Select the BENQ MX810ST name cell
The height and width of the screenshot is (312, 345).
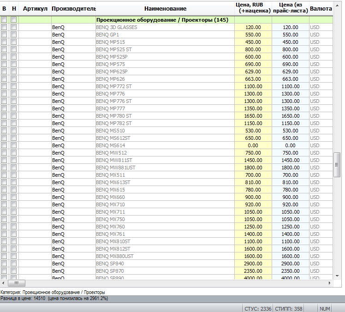coord(165,241)
